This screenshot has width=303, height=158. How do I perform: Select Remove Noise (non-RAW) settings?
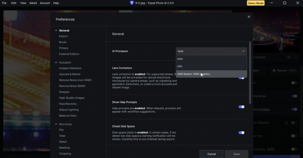point(75,80)
